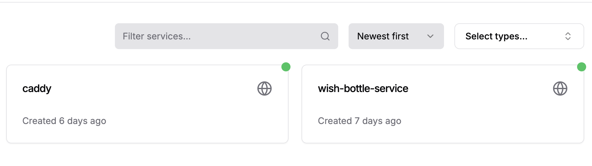Open the Newest first sort dropdown
Viewport: 592px width, 166px height.
point(396,36)
